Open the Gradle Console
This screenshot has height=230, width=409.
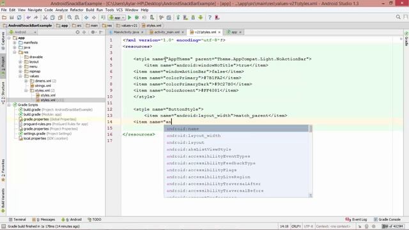(x=387, y=220)
